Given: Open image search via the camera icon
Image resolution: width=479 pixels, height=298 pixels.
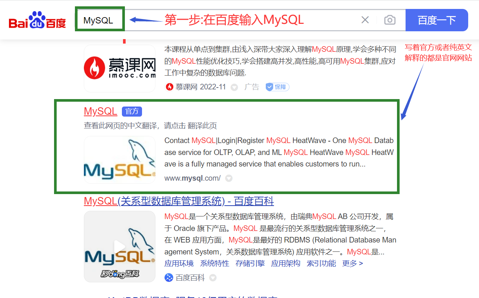Looking at the screenshot, I should (x=390, y=20).
